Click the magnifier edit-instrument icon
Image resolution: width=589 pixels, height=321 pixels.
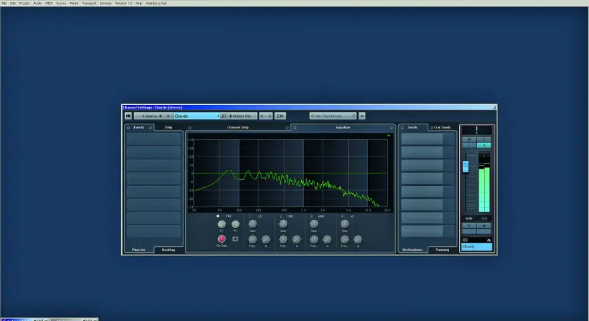point(224,116)
